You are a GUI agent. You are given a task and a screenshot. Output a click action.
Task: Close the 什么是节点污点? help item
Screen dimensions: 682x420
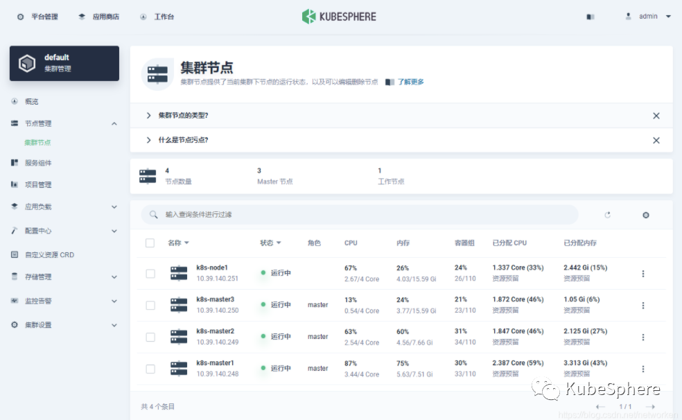[656, 141]
